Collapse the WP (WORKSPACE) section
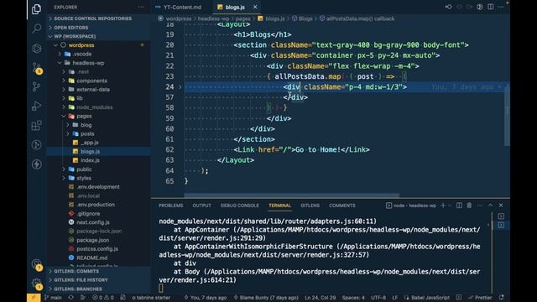 click(99, 36)
